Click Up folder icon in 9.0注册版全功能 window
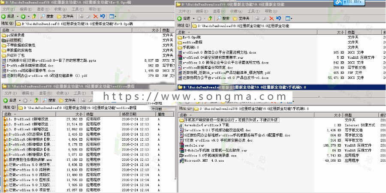The height and width of the screenshot is (193, 386). (x=210, y=18)
